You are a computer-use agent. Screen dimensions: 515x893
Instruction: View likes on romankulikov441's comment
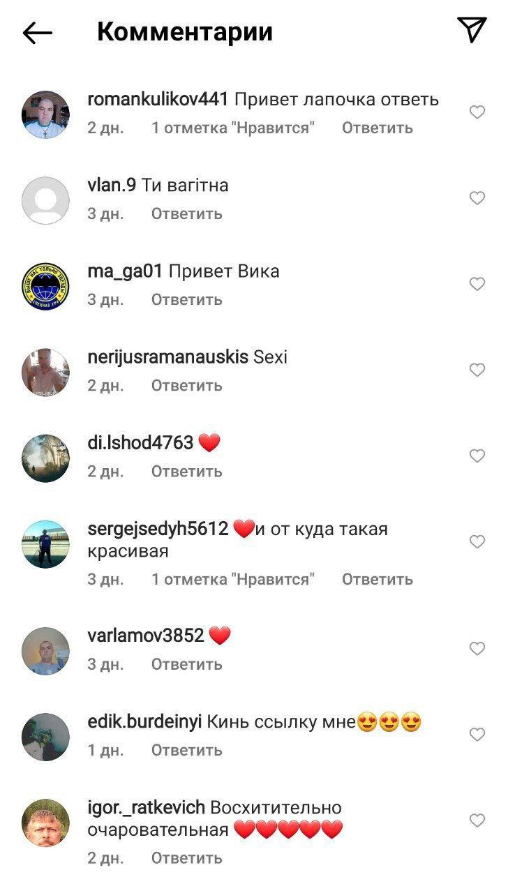point(233,128)
